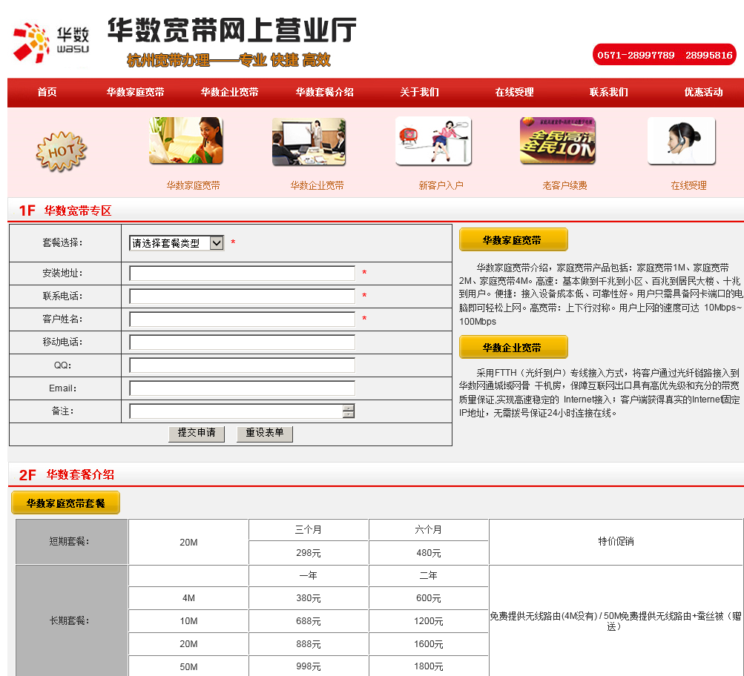Open 优惠活动 navigation item
Screen dimensions: 744x676
(703, 92)
